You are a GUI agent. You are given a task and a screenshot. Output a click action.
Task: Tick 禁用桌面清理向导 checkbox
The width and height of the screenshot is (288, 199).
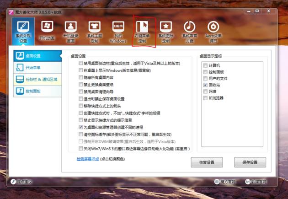(80, 91)
